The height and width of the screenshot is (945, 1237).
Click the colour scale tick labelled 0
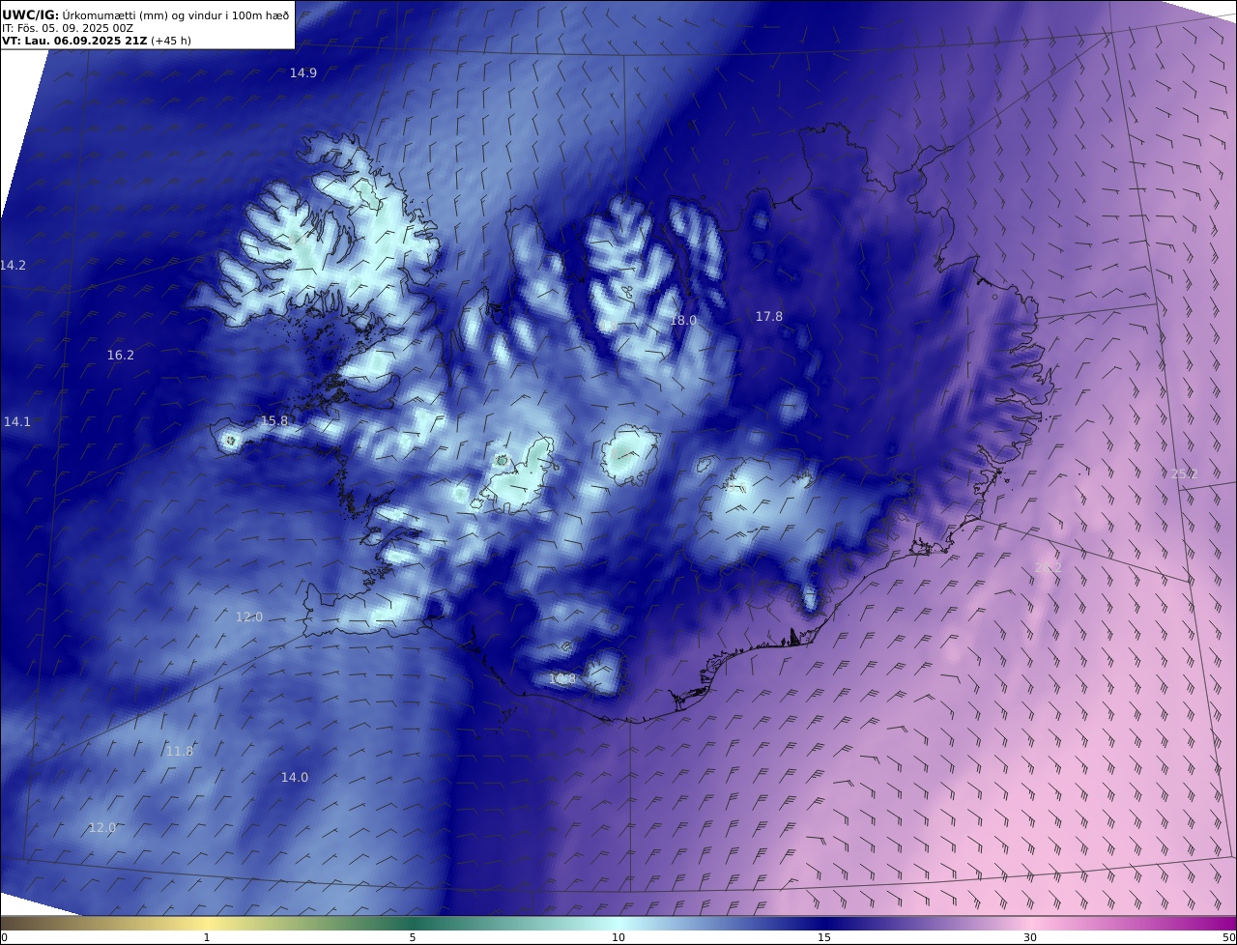pos(3,937)
